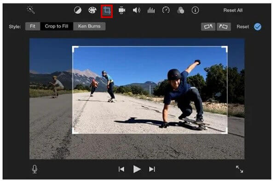Image resolution: width=276 pixels, height=183 pixels.
Task: Rotate the clip counterclockwise
Action: pyautogui.click(x=208, y=27)
